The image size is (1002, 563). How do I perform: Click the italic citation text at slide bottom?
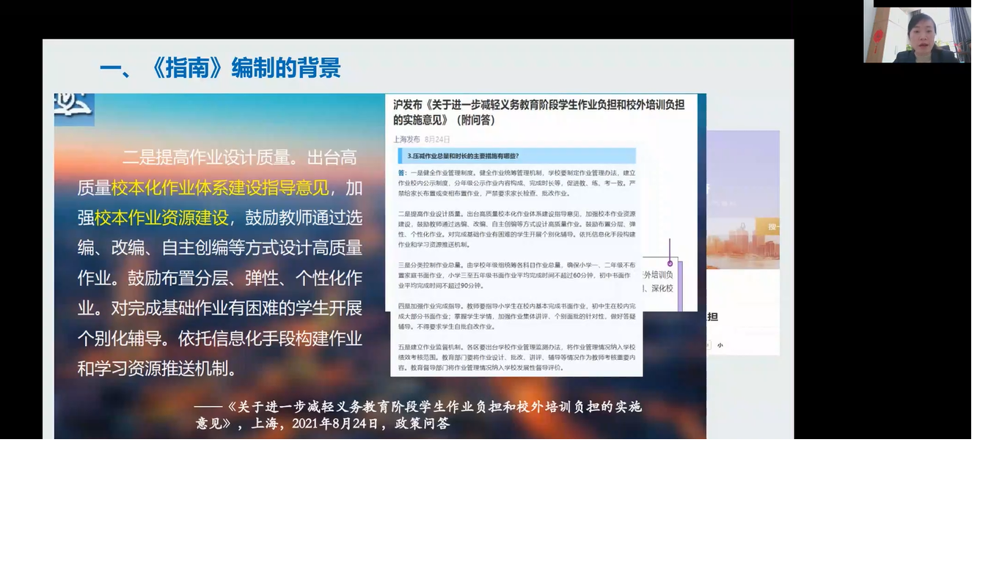418,414
